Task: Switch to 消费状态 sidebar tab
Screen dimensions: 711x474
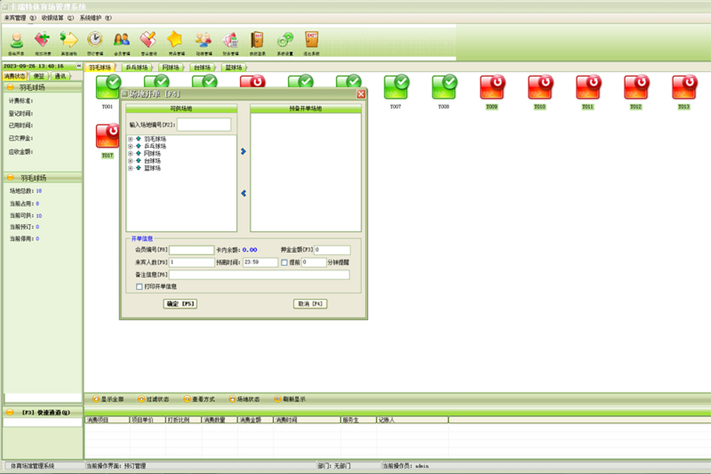Action: (x=15, y=76)
